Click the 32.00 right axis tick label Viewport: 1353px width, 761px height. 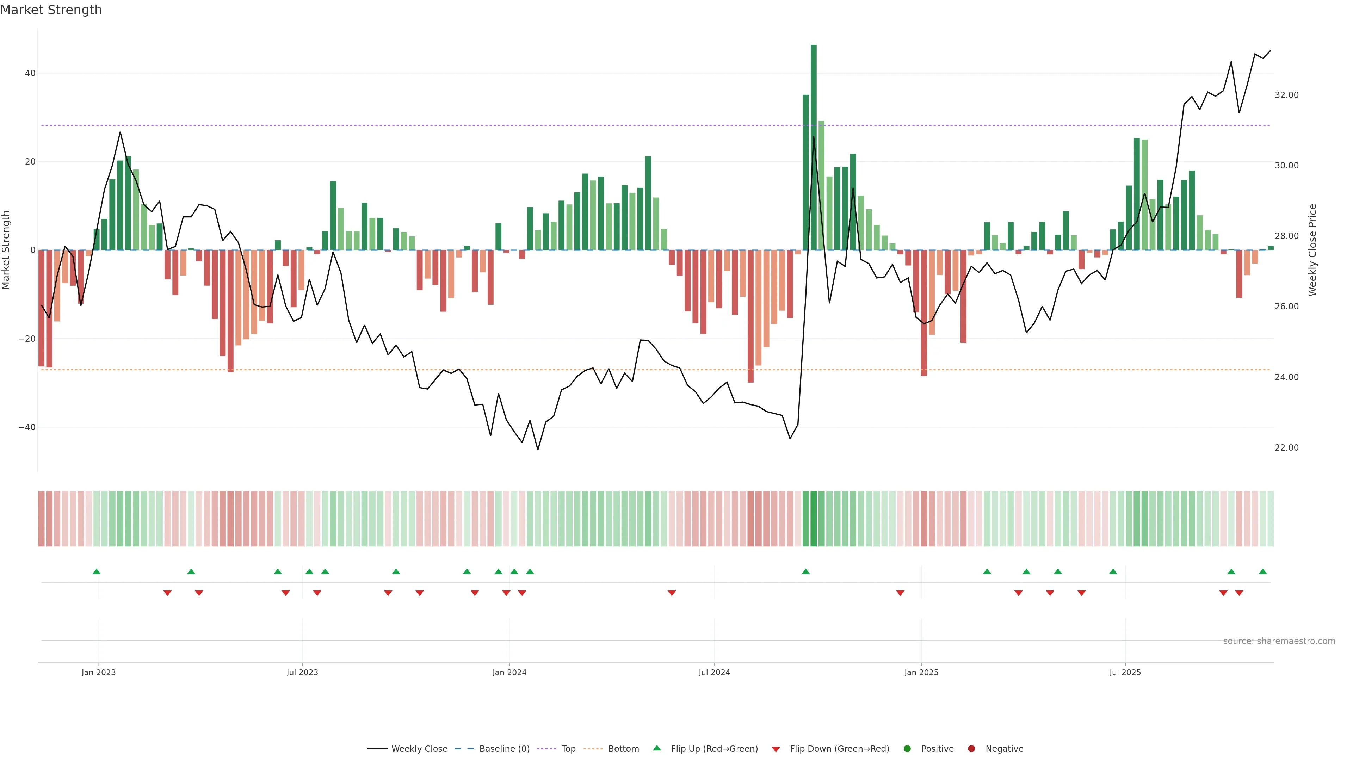pyautogui.click(x=1286, y=95)
